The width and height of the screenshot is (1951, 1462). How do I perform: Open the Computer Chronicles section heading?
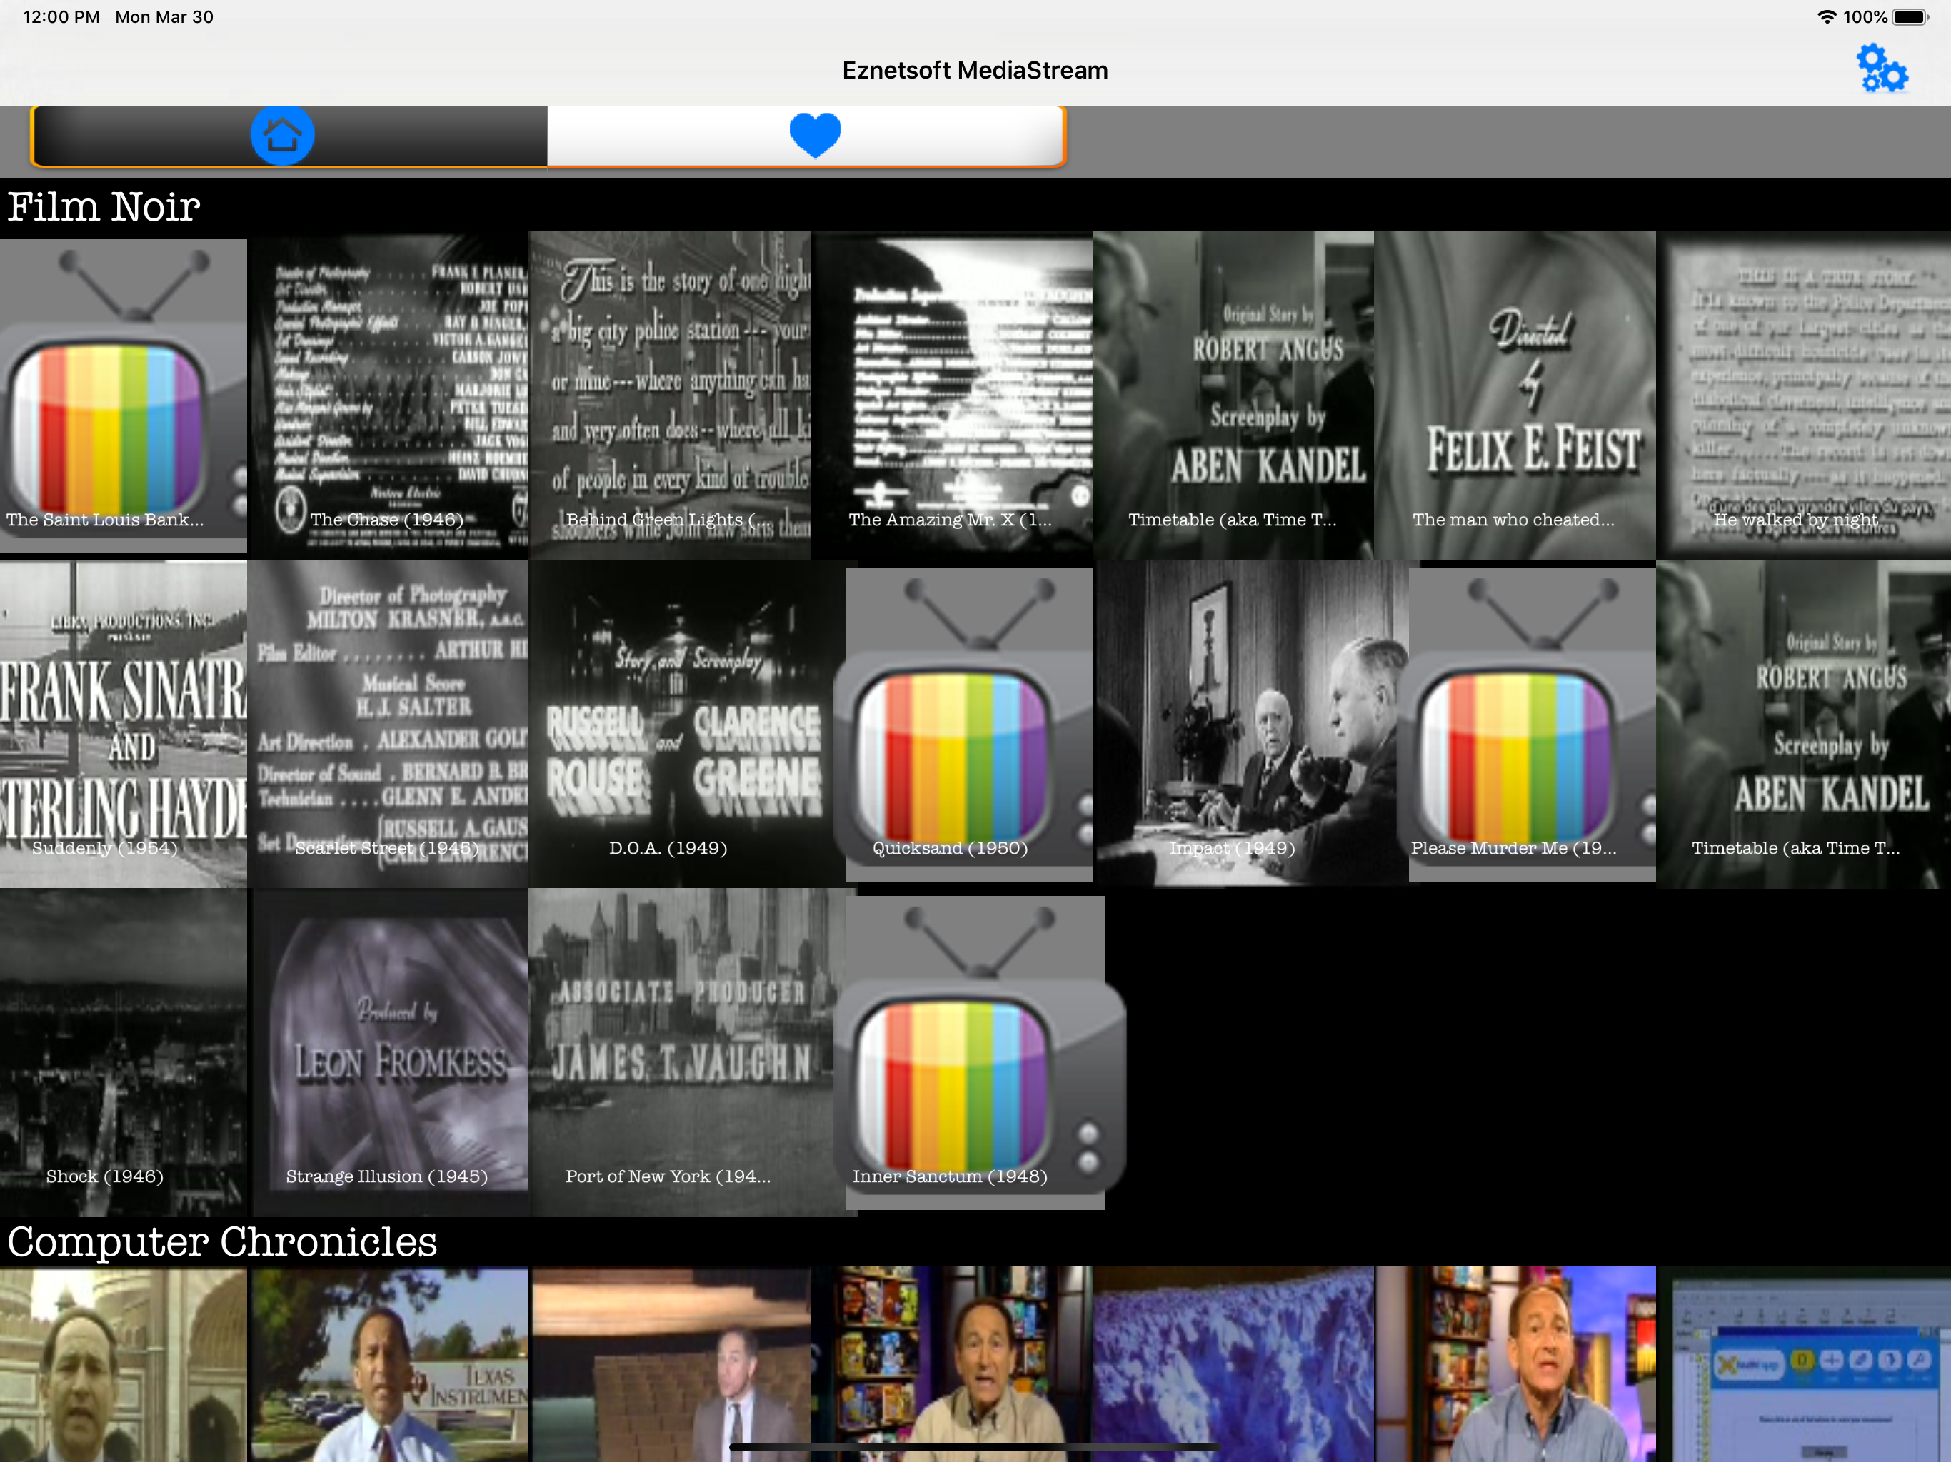[x=222, y=1241]
